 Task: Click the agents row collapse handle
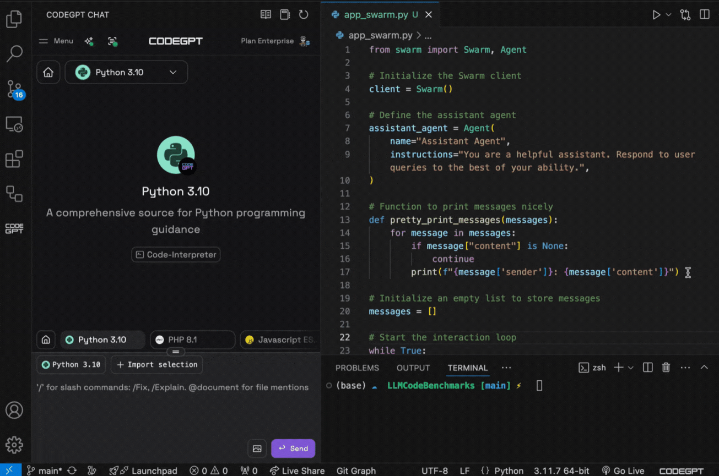[176, 352]
